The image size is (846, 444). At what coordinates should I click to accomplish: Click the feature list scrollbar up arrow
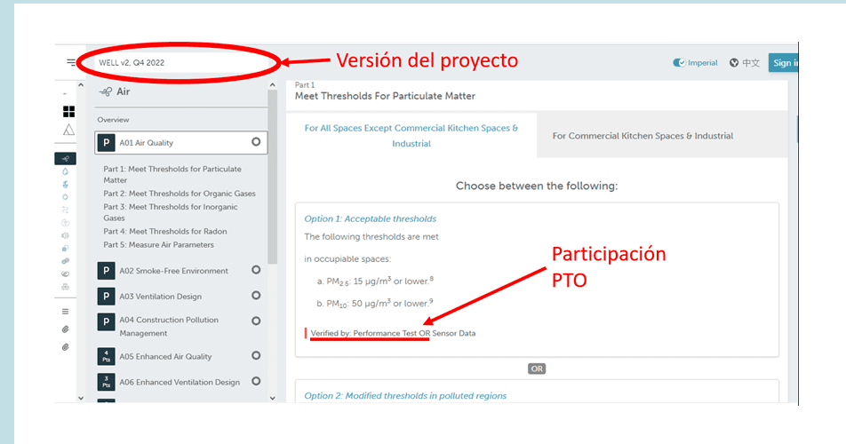point(273,85)
